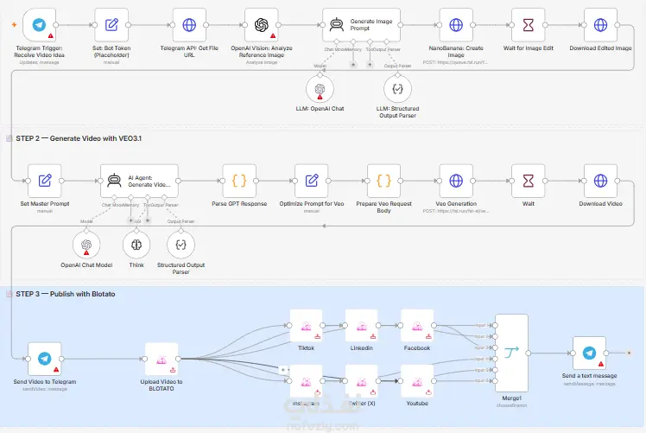Open the LLM: OpenAI Chat sub-node
The width and height of the screenshot is (646, 433).
[320, 89]
